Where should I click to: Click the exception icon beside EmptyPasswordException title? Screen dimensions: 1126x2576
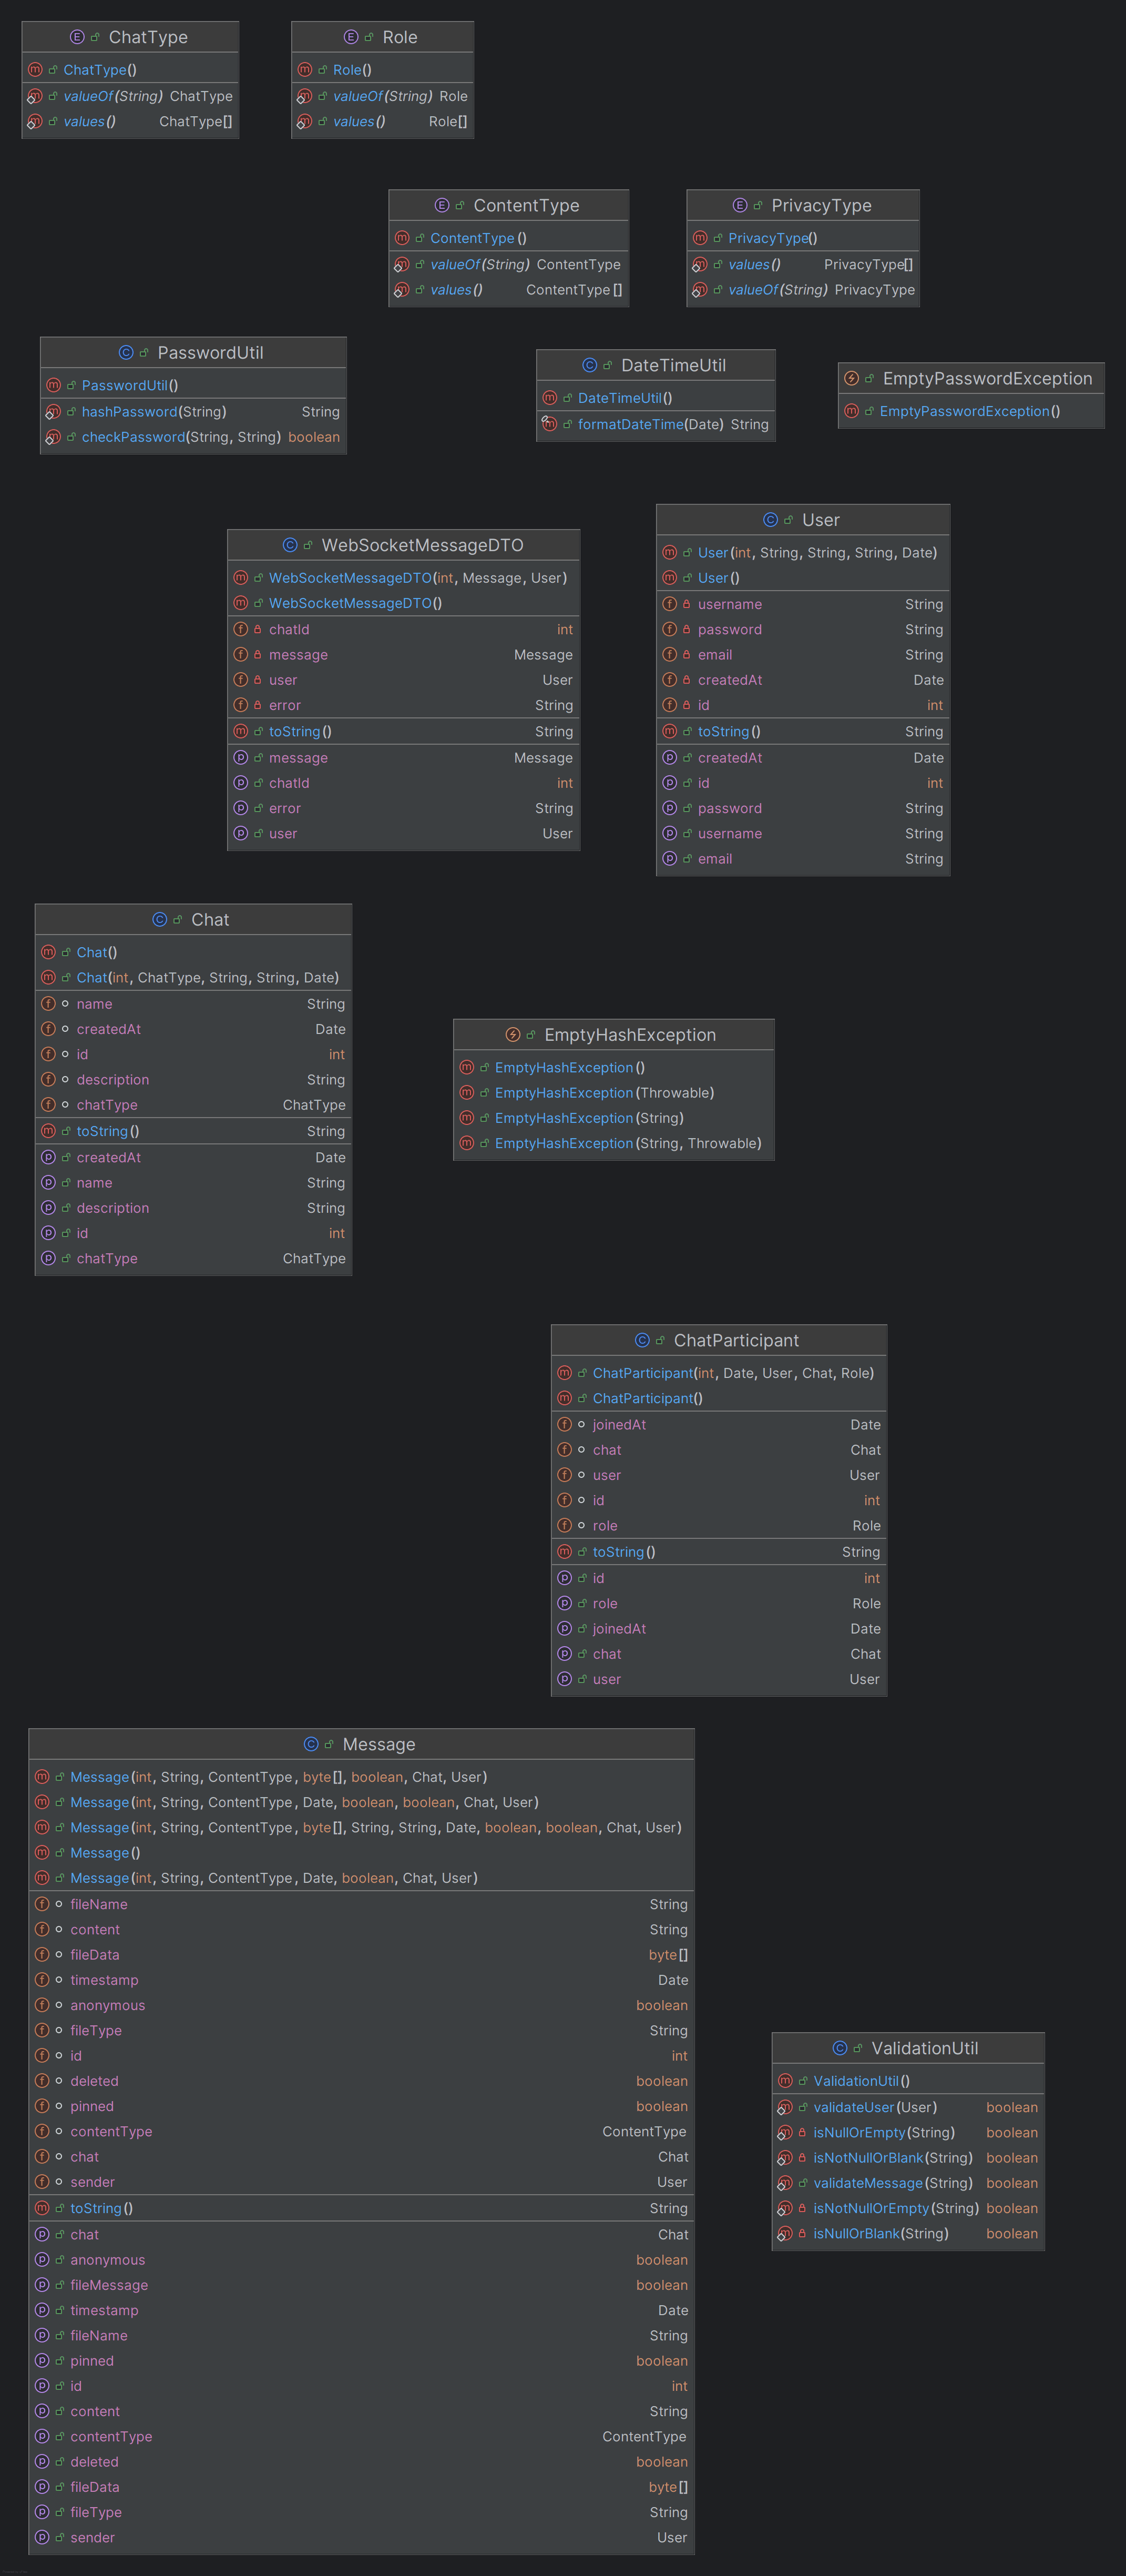[x=851, y=379]
